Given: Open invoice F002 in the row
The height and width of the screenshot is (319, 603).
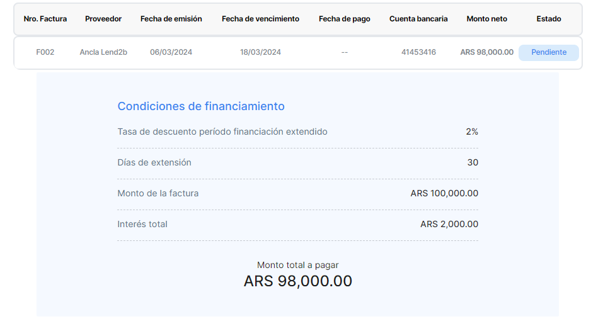Looking at the screenshot, I should coord(45,52).
